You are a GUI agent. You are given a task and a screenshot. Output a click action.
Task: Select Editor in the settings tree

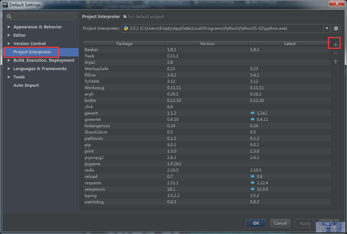19,35
